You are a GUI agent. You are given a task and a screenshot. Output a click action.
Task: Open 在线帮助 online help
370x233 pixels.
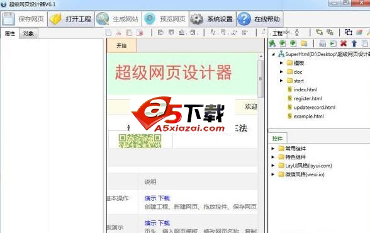(x=260, y=19)
